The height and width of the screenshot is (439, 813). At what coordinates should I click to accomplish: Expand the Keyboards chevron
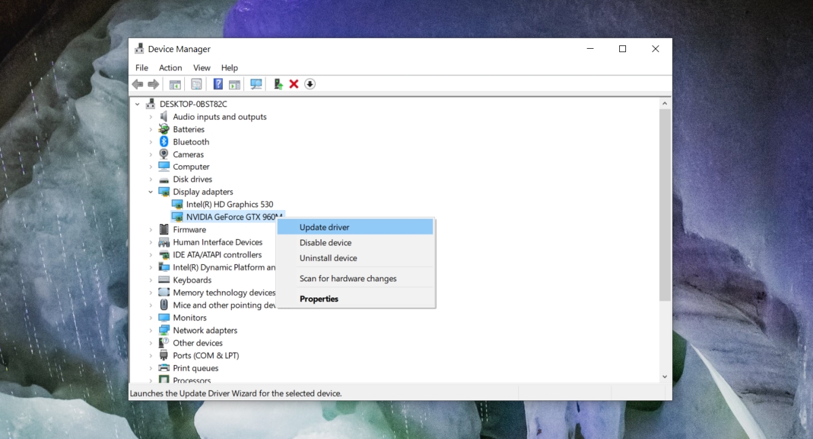[x=151, y=280]
